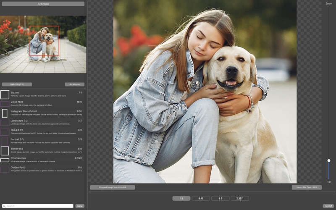The width and height of the screenshot is (336, 210).
Task: Select the Cinemascope ratio icon
Action: click(x=5, y=160)
